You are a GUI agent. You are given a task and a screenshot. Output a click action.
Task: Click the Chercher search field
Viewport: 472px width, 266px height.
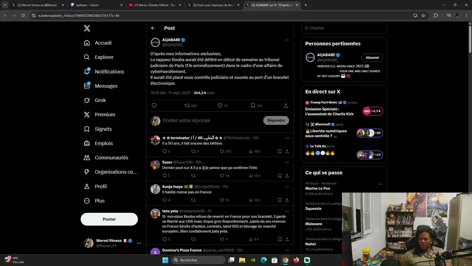pyautogui.click(x=344, y=28)
